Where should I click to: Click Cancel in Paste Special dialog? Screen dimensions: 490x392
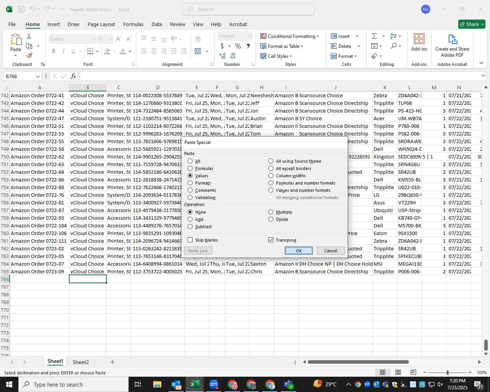pos(331,251)
